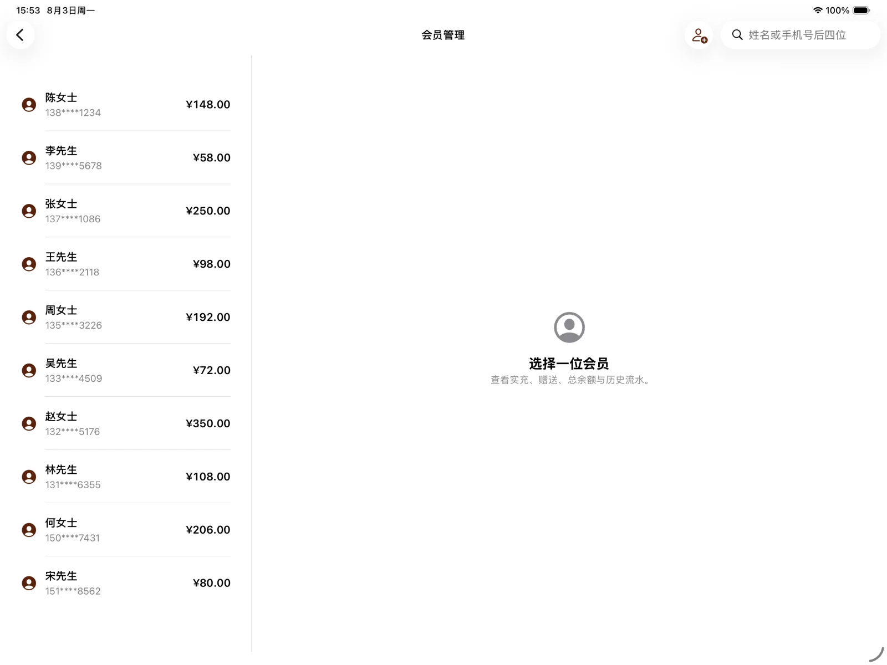Select member name 周女士
887x665 pixels.
(x=61, y=310)
